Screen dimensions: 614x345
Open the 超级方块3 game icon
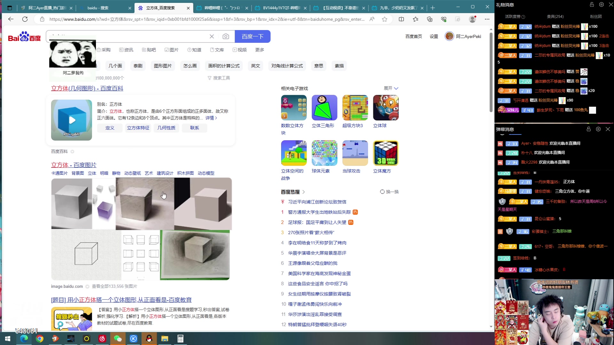tap(355, 108)
